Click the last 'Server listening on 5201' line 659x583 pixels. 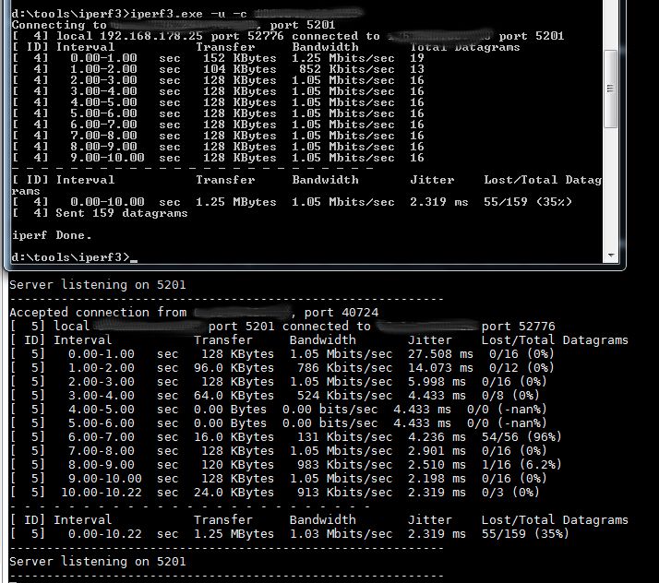click(x=98, y=562)
